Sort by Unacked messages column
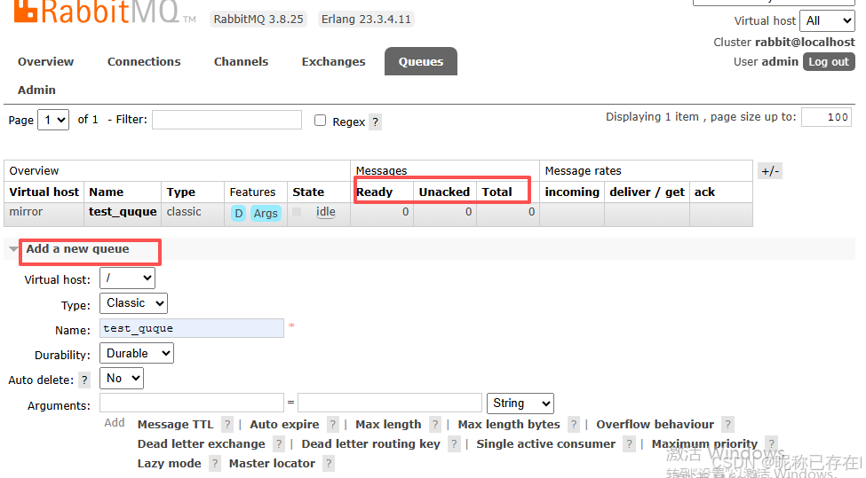Screen dimensions: 866x478 (x=444, y=192)
